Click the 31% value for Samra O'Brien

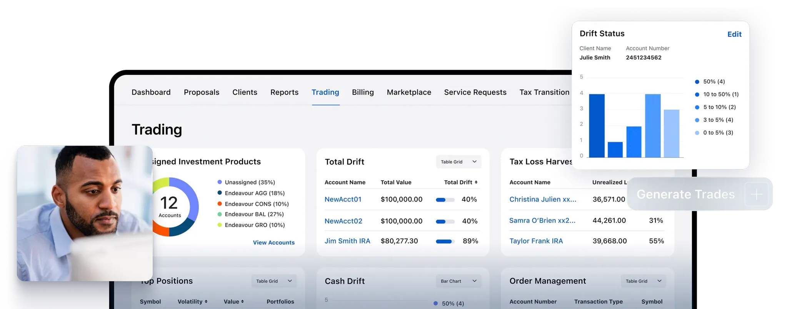click(656, 220)
